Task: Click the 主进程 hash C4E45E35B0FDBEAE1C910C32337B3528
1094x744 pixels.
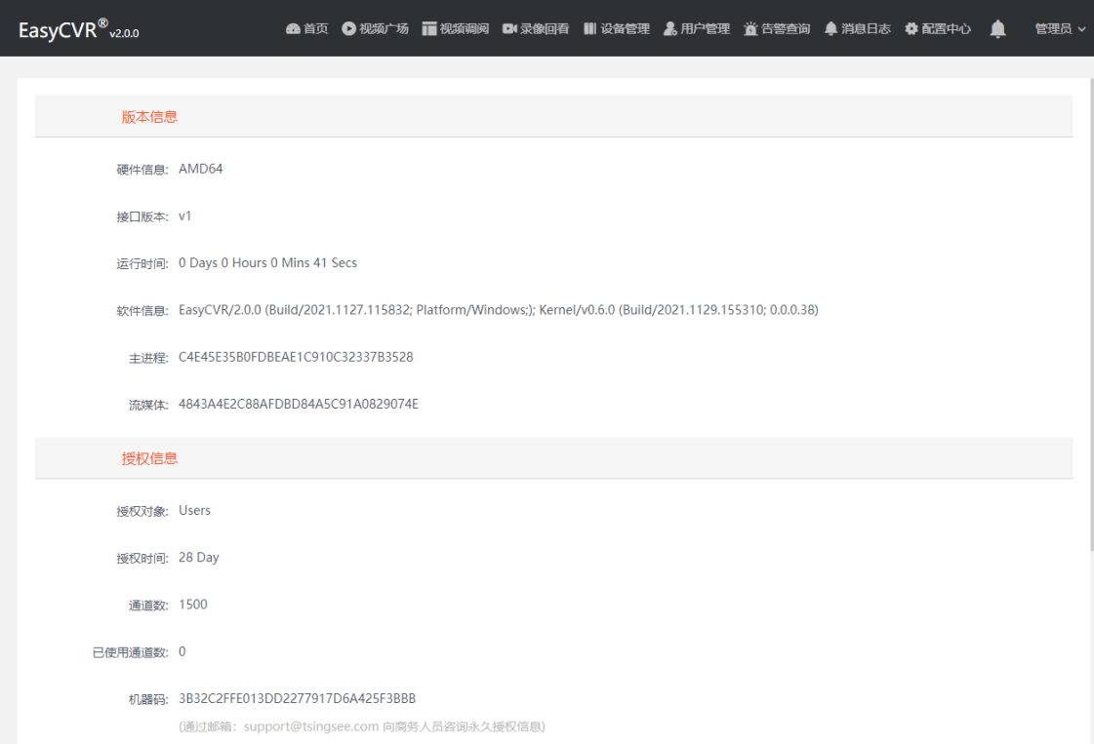Action: pyautogui.click(x=296, y=357)
